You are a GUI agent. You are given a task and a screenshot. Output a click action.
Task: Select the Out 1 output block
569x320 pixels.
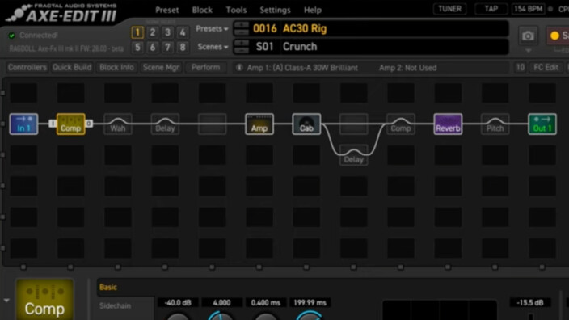click(x=542, y=124)
